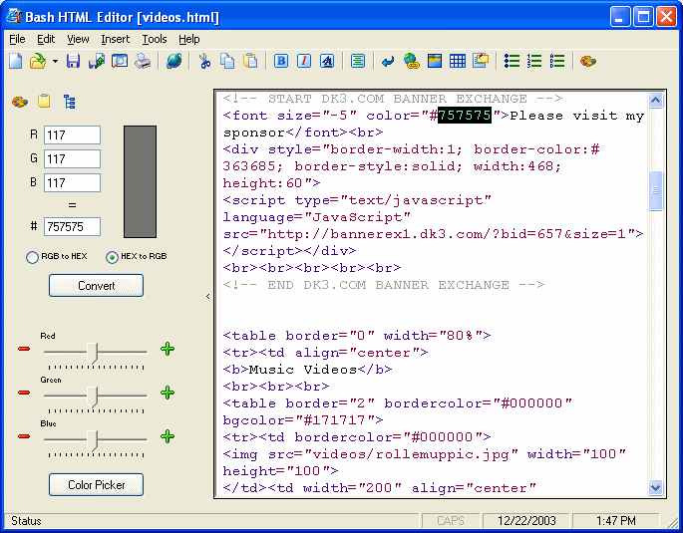Open the dropdown arrow beside Open folder
Image resolution: width=683 pixels, height=533 pixels.
55,62
